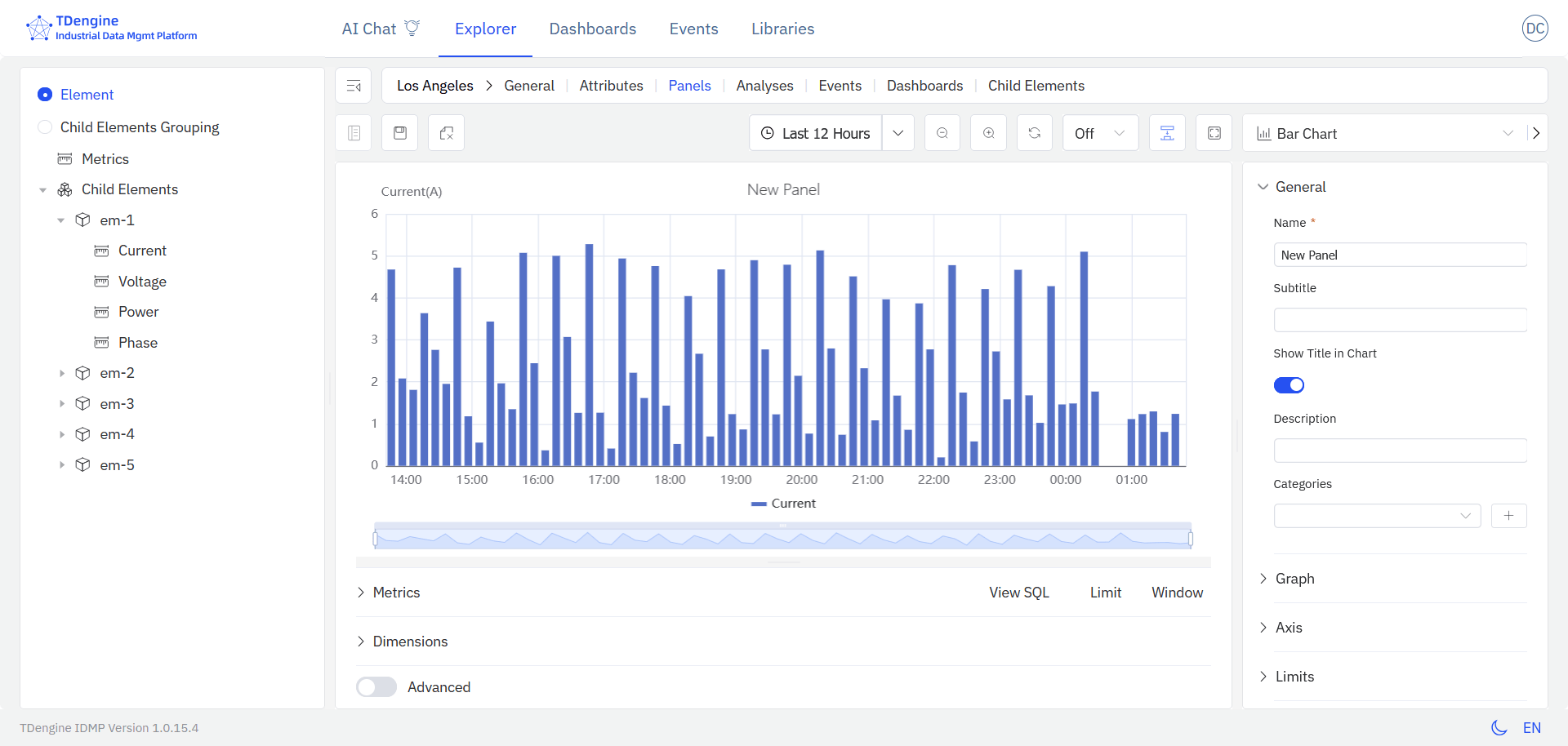Image resolution: width=1568 pixels, height=746 pixels.
Task: Disable Show Title in Chart toggle
Action: [1289, 385]
